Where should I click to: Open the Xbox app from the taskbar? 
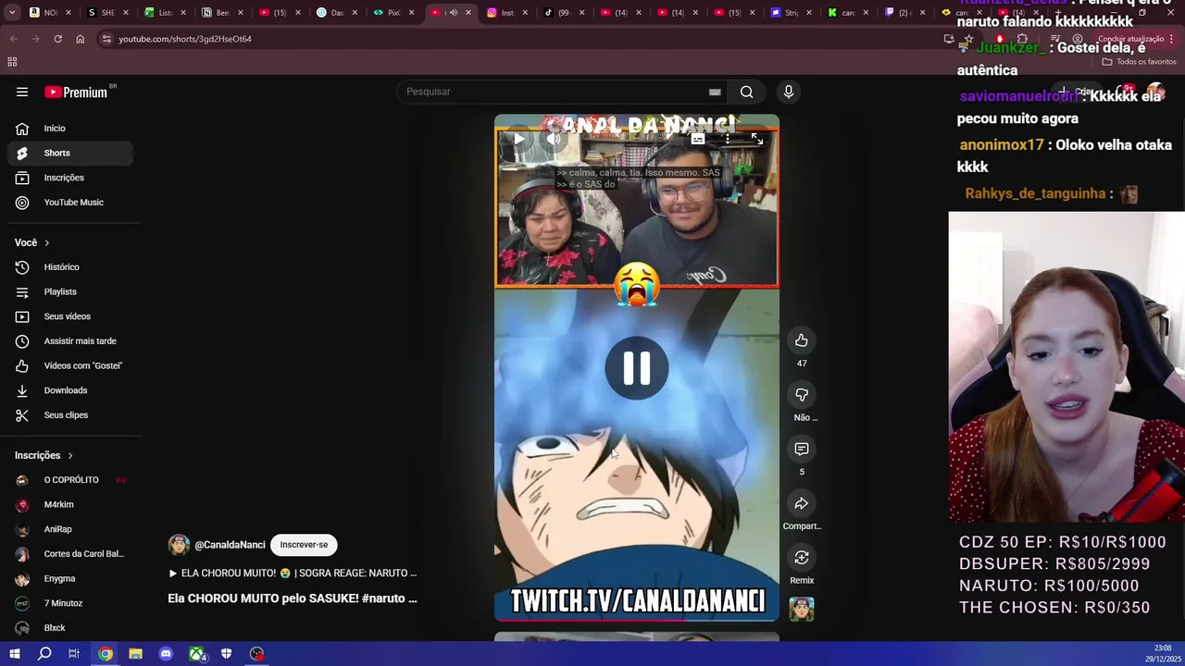[197, 654]
